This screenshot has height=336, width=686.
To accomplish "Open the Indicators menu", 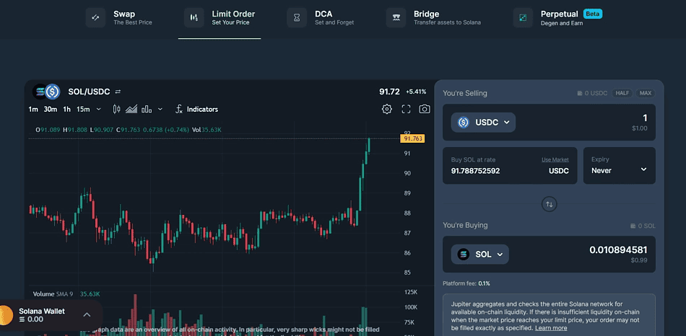I will click(196, 109).
